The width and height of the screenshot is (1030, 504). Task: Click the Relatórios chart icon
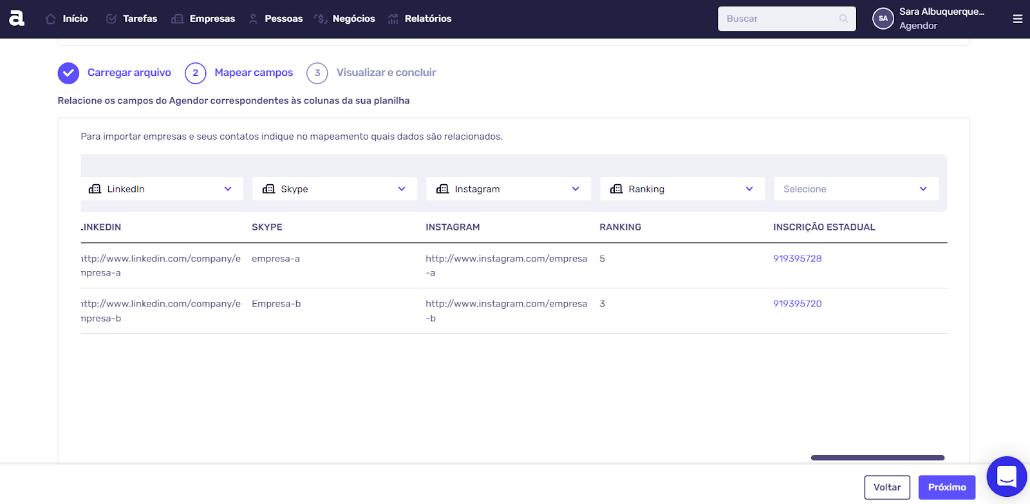tap(393, 19)
